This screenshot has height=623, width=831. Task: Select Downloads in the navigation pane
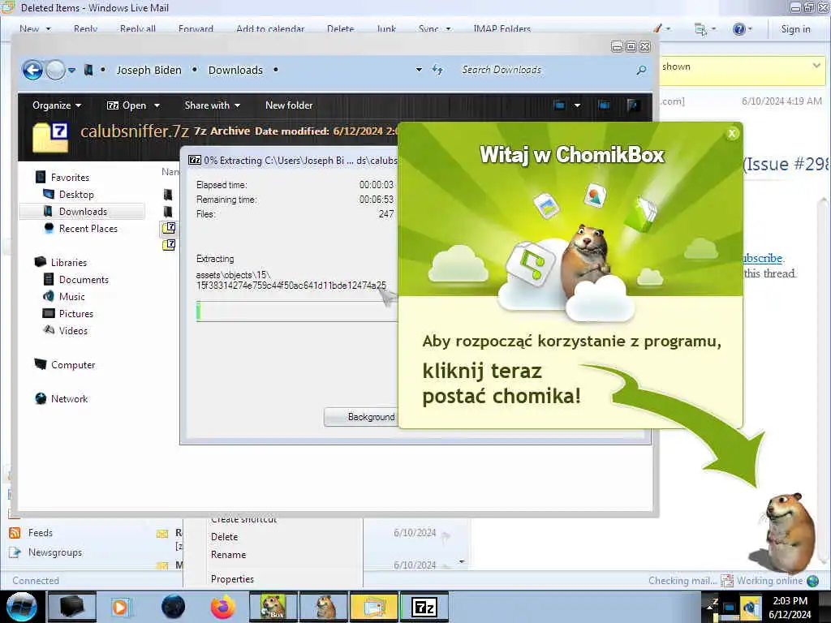coord(82,212)
